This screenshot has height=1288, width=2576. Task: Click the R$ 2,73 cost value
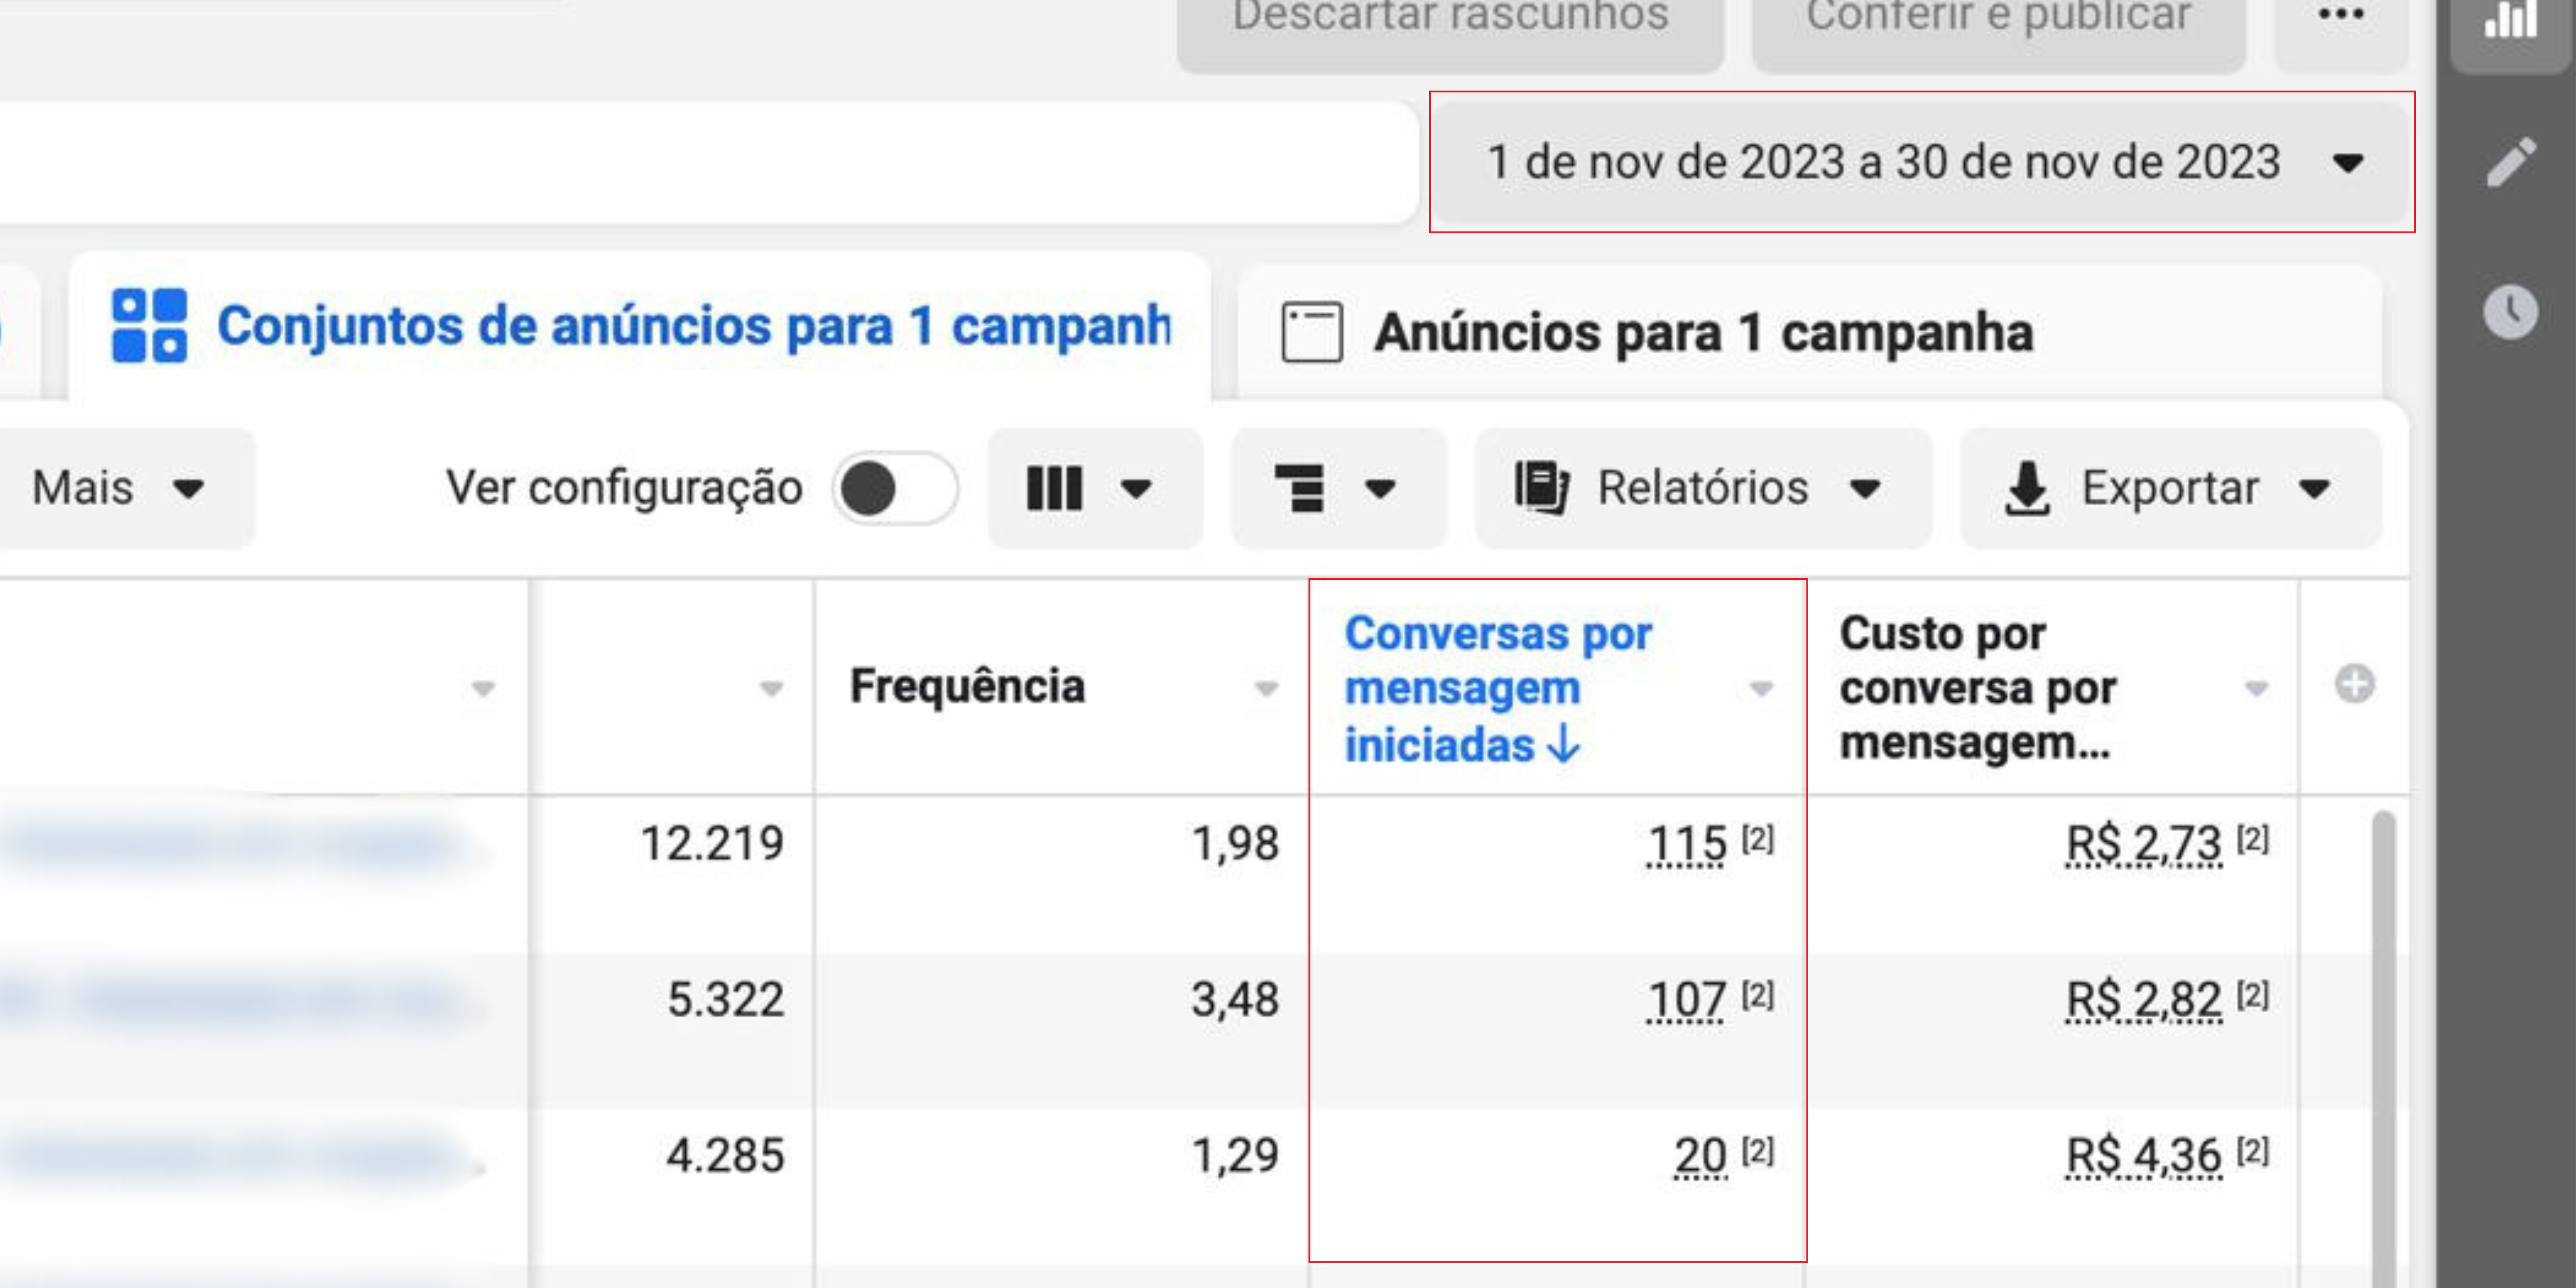point(2144,844)
